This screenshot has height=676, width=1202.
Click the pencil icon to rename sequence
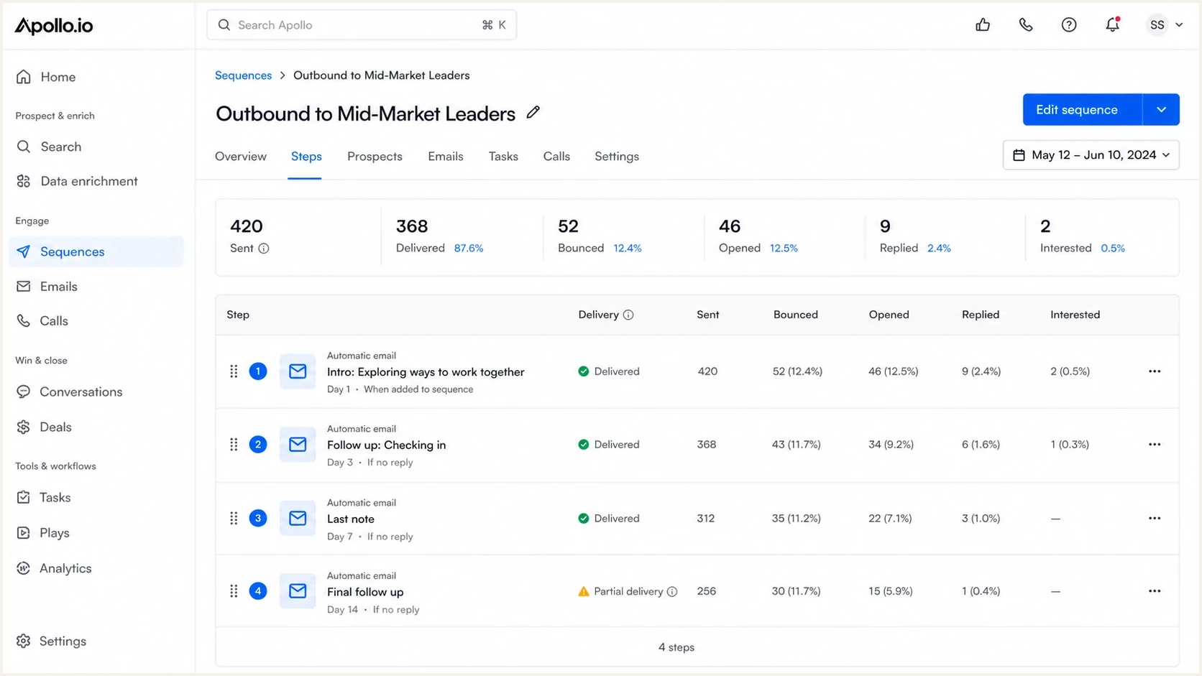pos(533,113)
